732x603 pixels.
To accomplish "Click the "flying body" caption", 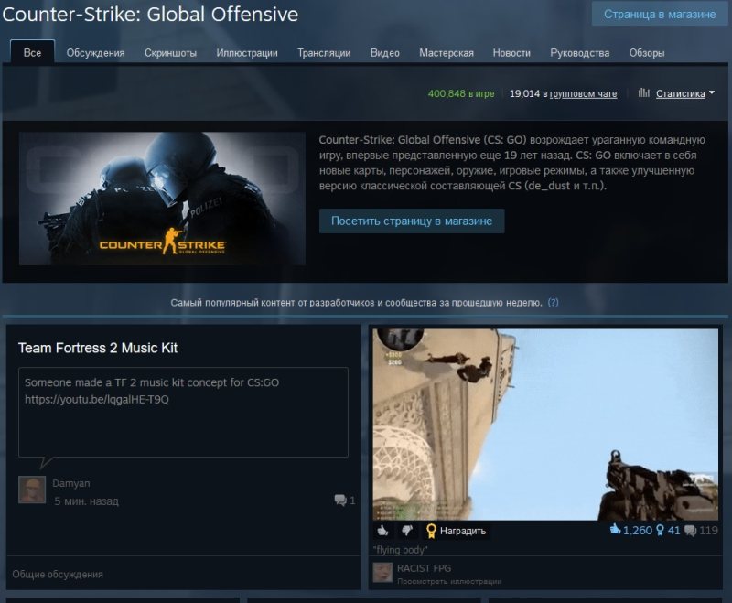I will coord(400,550).
